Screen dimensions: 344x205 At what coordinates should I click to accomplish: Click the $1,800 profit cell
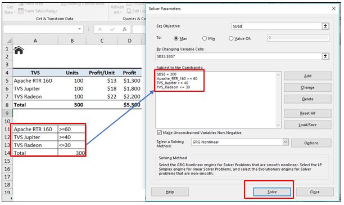coord(130,89)
